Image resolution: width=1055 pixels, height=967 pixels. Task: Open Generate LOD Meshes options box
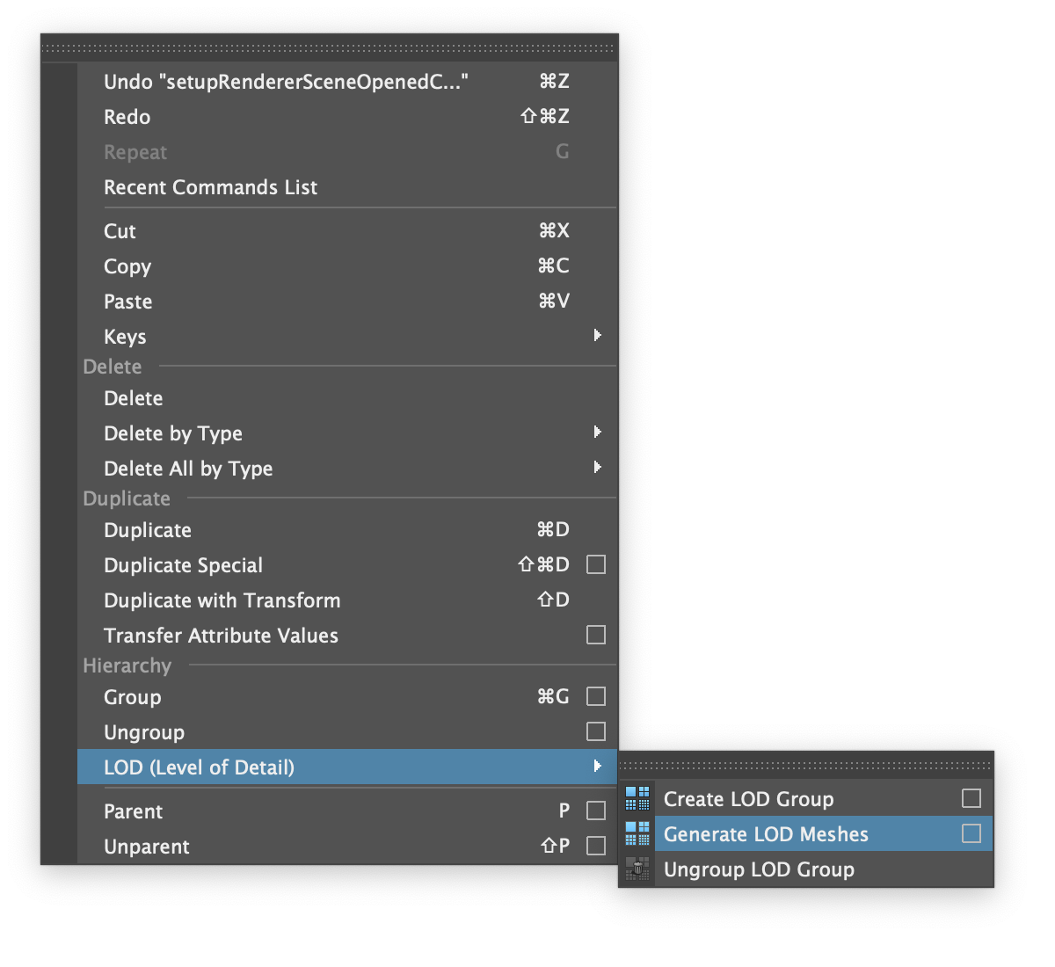pos(971,833)
